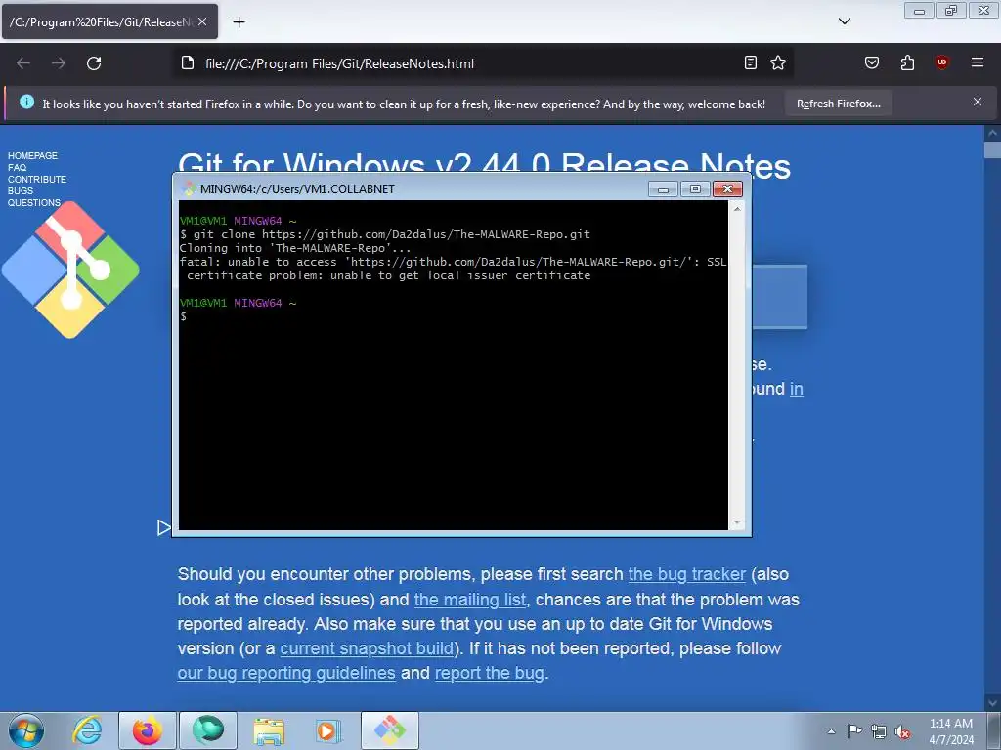
Task: Open network tray icon
Action: tap(879, 732)
